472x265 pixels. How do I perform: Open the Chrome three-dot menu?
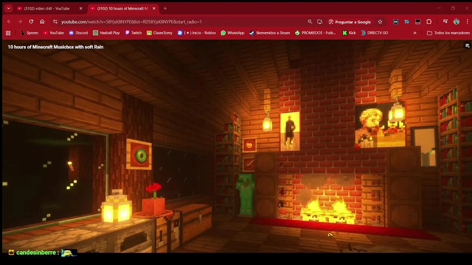(x=467, y=22)
